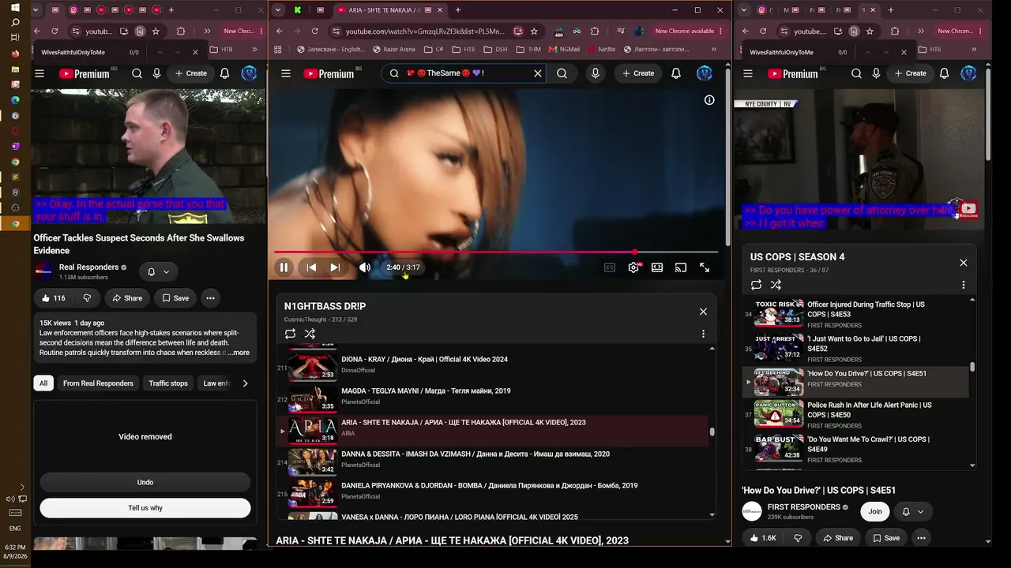This screenshot has width=1011, height=568.
Task: Toggle loop on US COPS Season 4 playlist
Action: pyautogui.click(x=756, y=285)
